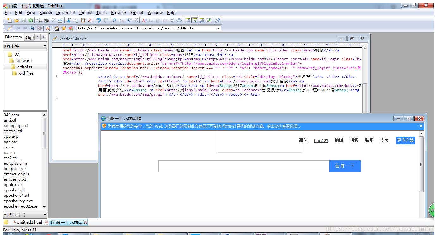
Task: Click the browser Home icon
Action: (57, 28)
